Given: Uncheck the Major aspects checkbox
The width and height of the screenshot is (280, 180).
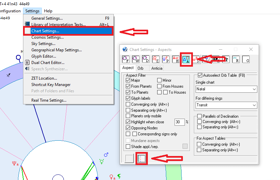Looking at the screenshot, I should tap(128, 80).
